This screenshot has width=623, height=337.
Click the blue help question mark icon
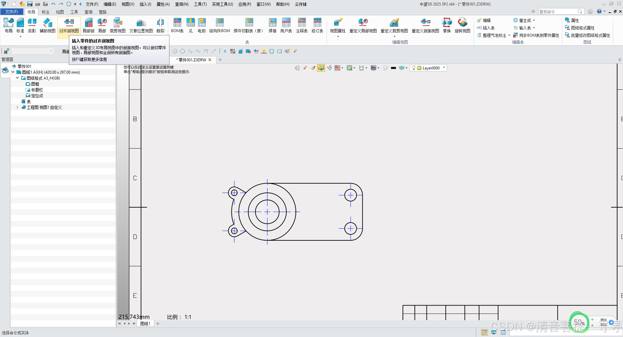tap(599, 11)
